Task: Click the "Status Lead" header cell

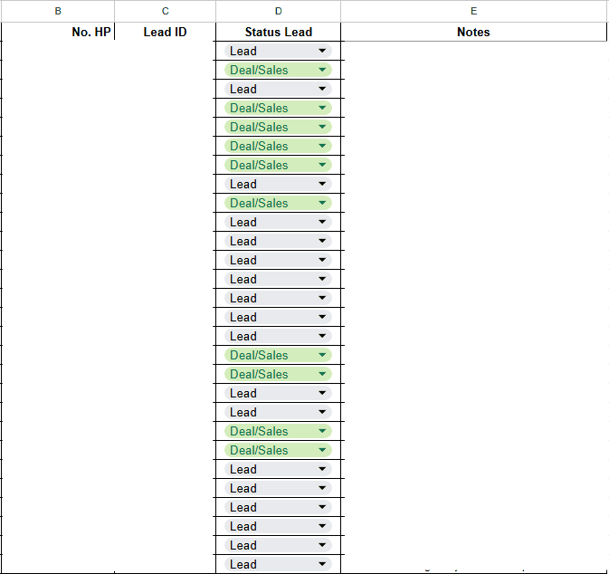Action: [x=278, y=32]
